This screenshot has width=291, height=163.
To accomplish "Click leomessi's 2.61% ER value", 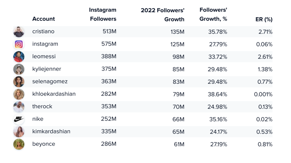I will pos(265,57).
